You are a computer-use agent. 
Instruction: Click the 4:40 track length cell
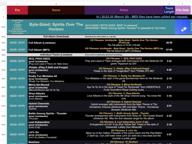point(169,70)
